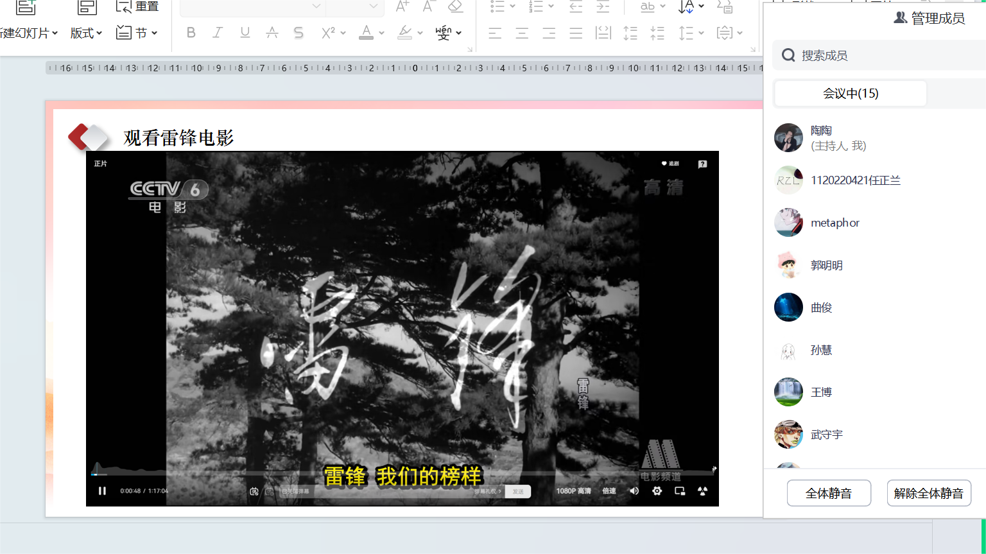Toggle the strikethrough formatting button

click(x=272, y=33)
